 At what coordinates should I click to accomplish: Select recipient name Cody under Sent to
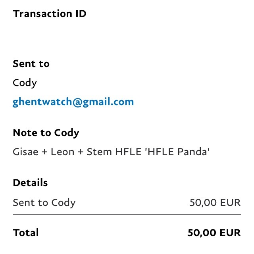[25, 83]
